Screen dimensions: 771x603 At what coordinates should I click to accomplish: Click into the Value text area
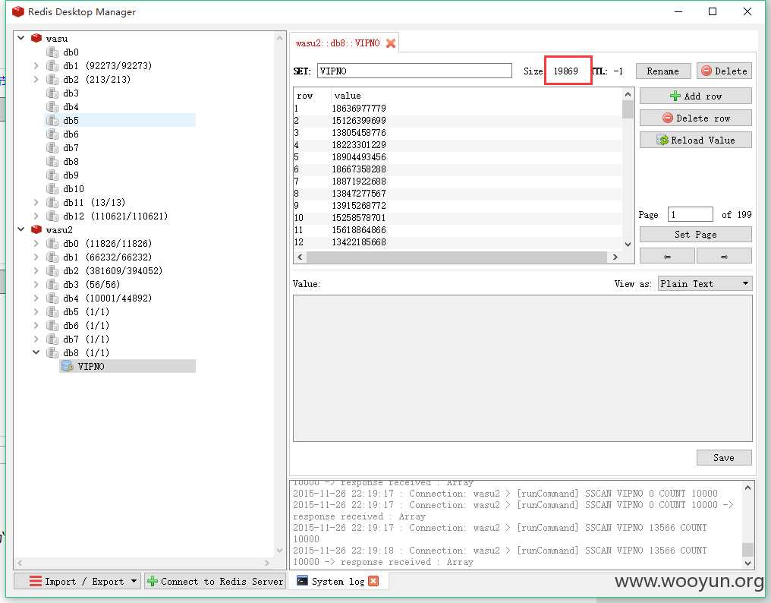[523, 368]
